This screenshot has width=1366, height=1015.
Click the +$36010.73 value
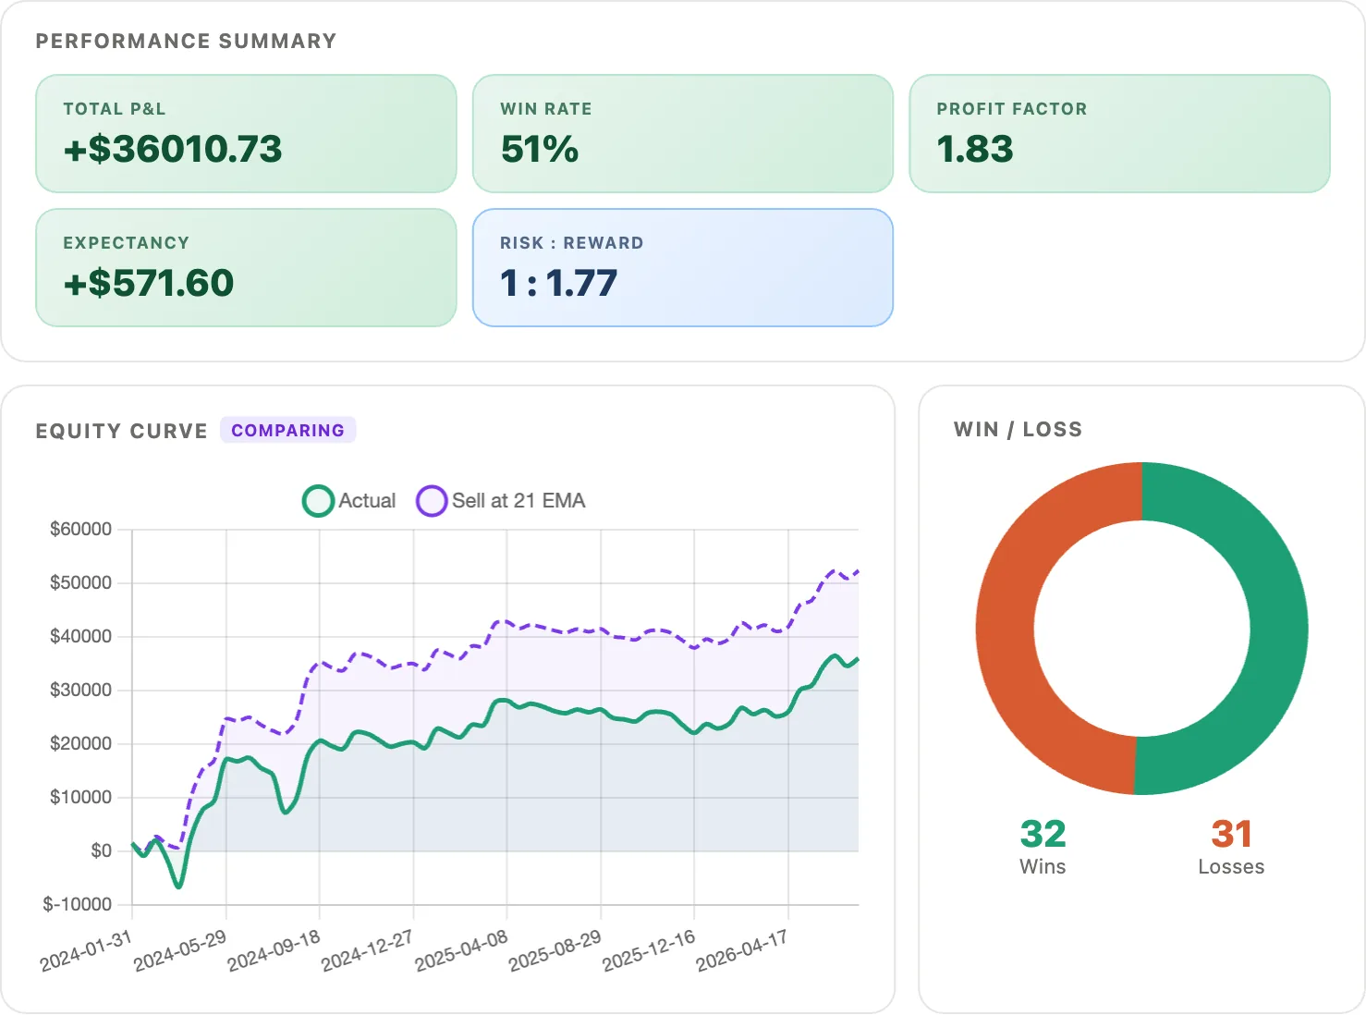pyautogui.click(x=173, y=149)
